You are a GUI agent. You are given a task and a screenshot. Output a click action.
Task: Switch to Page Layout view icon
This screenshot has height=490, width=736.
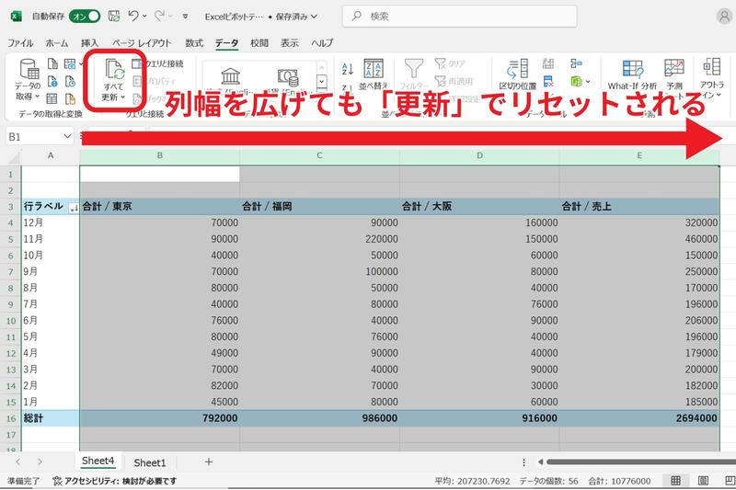coord(703,481)
